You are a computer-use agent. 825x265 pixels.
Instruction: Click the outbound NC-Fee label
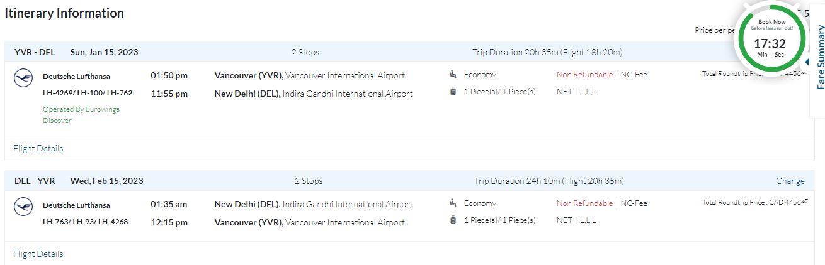[634, 75]
